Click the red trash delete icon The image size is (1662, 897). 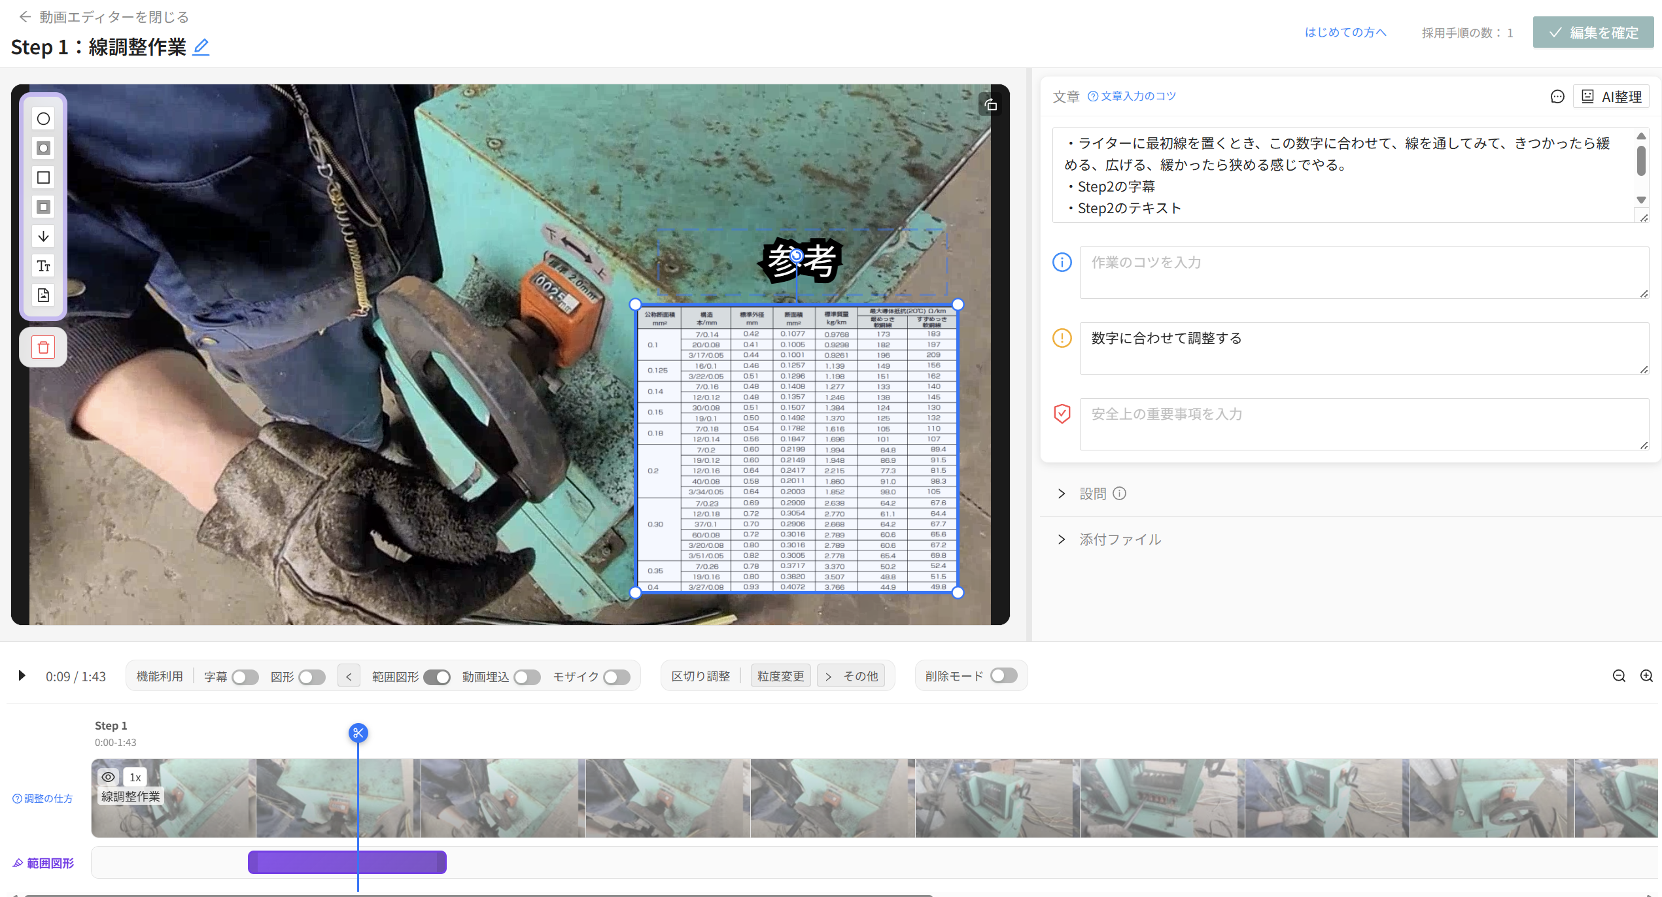(x=43, y=348)
